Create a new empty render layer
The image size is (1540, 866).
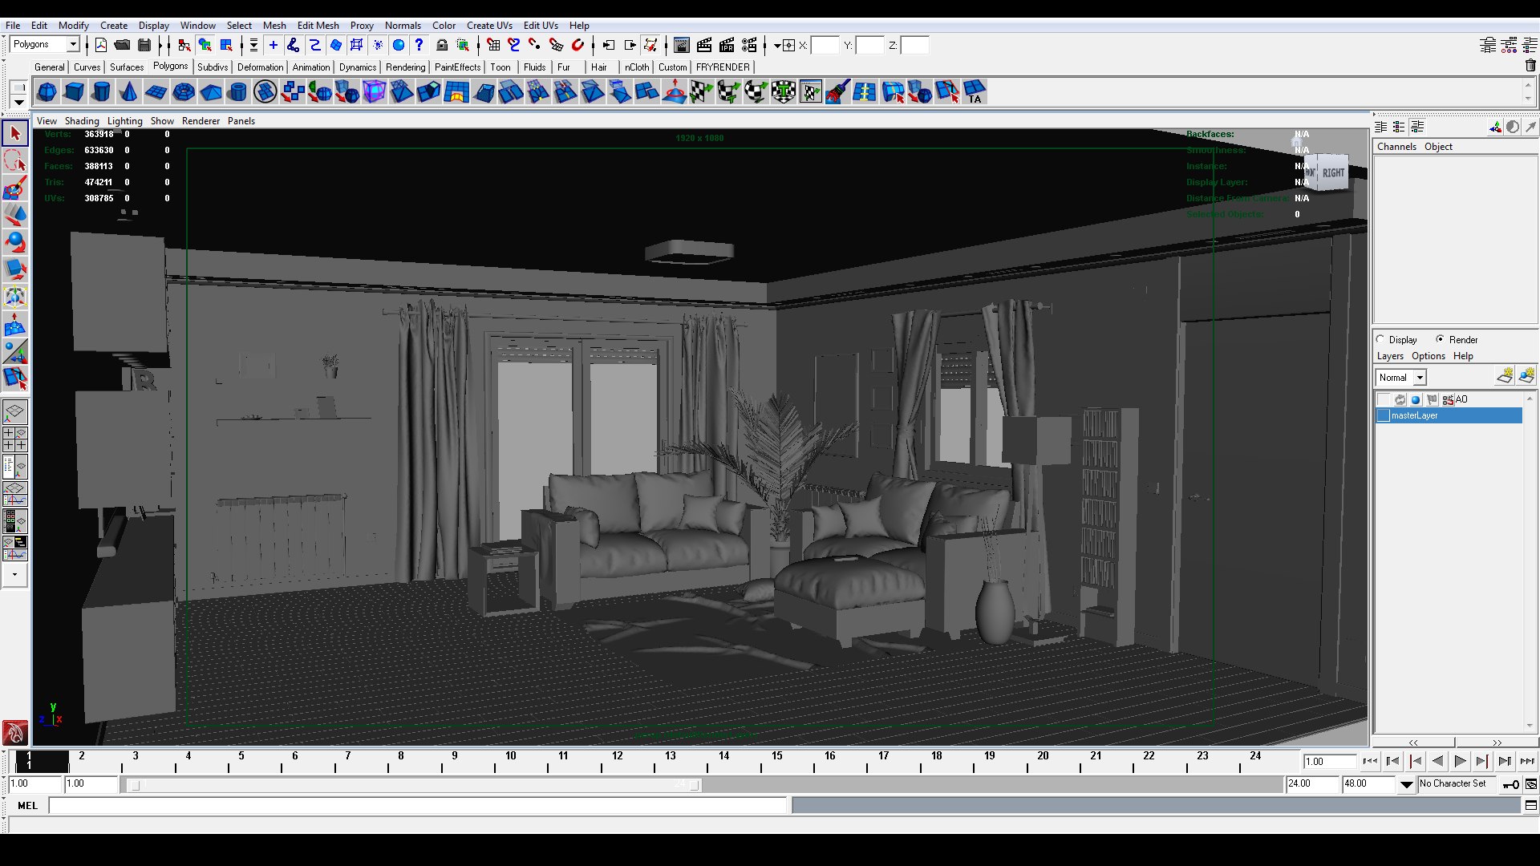point(1505,377)
